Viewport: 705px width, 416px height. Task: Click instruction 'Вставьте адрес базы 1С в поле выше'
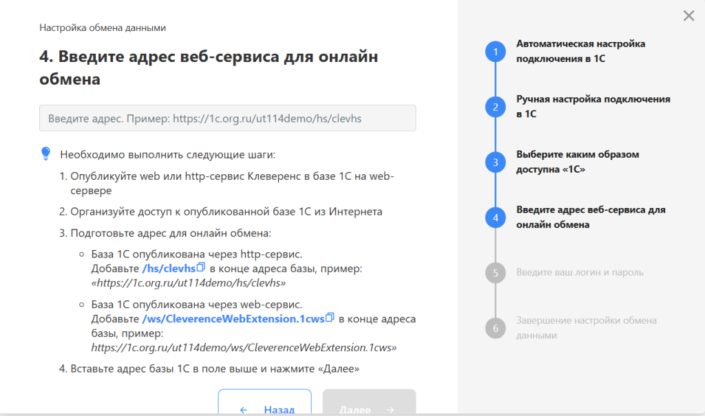coord(215,368)
